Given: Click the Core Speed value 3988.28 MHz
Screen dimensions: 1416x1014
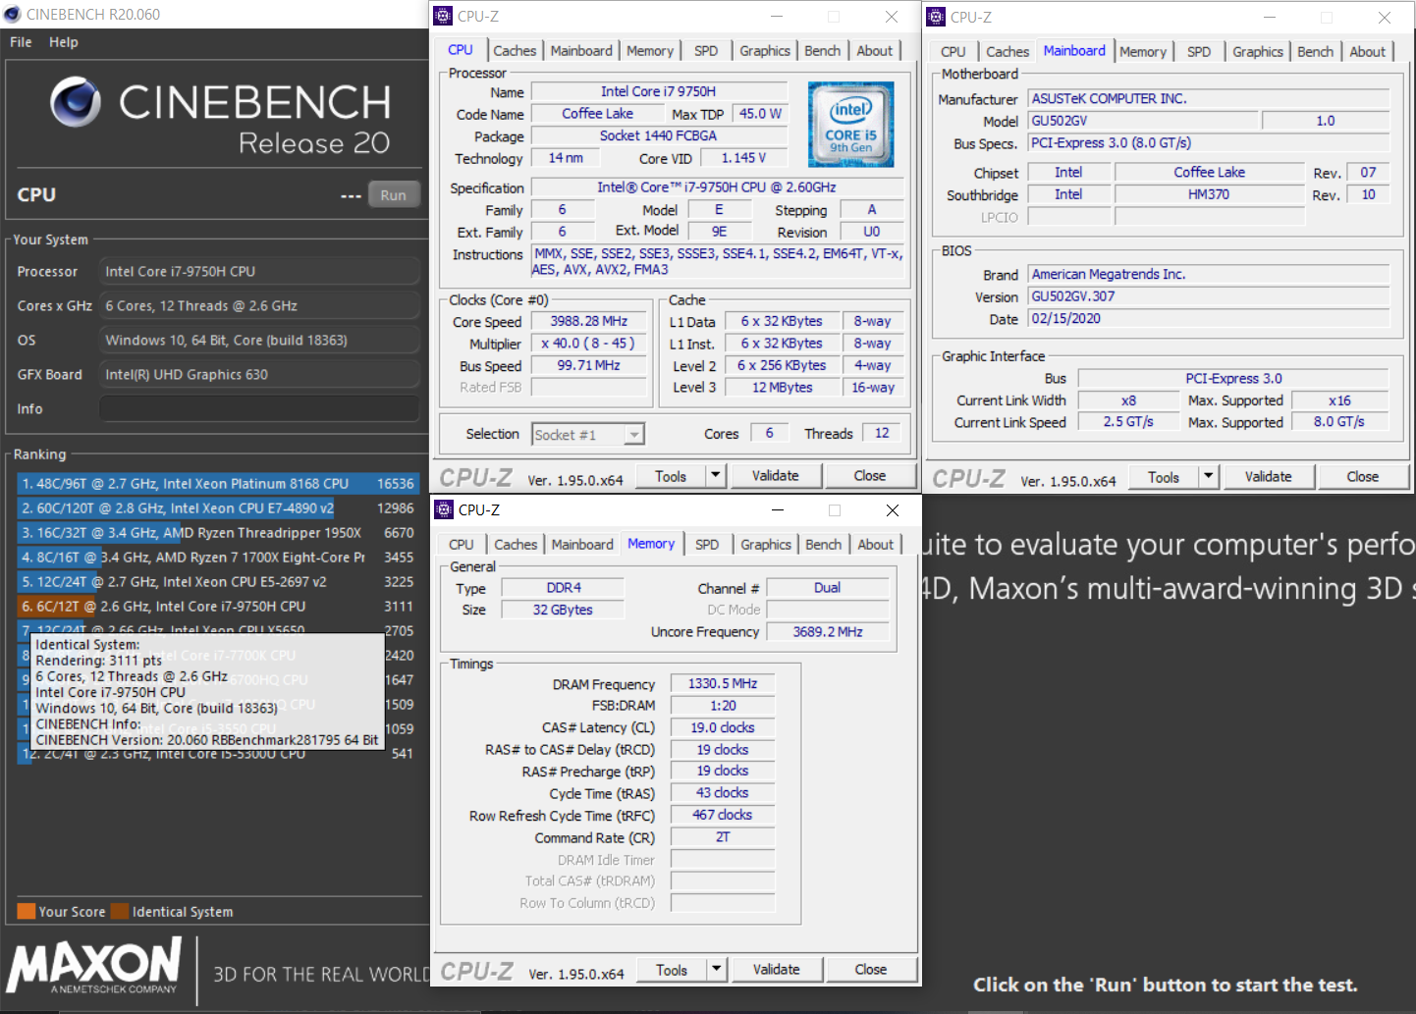Looking at the screenshot, I should pos(589,321).
